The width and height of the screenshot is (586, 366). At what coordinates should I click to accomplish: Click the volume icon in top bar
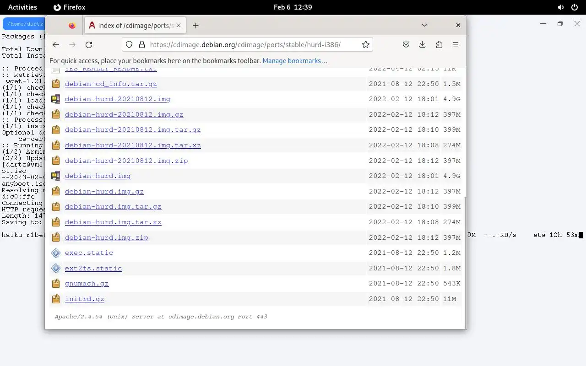(561, 7)
